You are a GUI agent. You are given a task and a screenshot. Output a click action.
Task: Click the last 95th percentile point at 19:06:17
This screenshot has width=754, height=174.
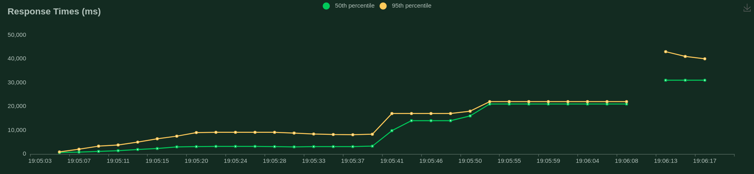(705, 59)
